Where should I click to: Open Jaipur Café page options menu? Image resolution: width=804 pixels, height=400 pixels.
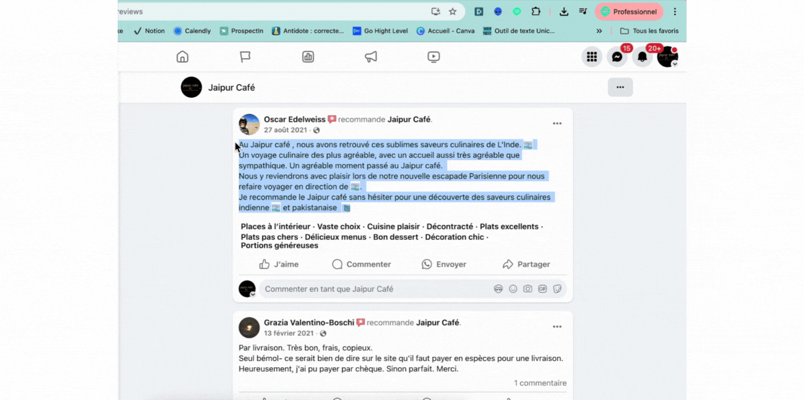621,88
